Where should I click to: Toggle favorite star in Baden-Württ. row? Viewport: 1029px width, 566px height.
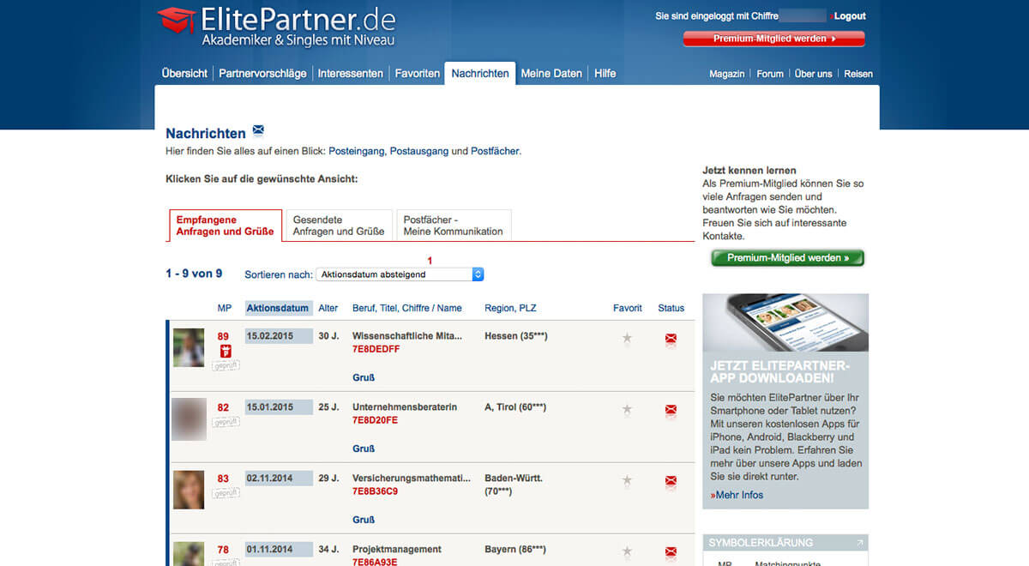coord(627,481)
